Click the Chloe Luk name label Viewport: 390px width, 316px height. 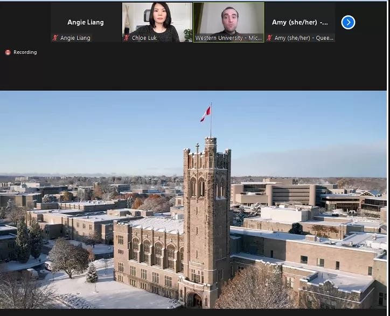tap(144, 38)
